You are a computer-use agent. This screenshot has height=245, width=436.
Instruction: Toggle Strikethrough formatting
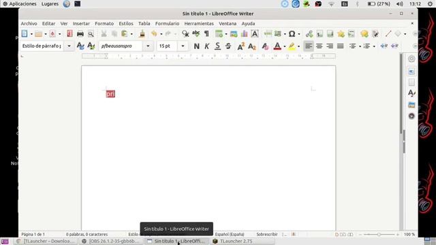click(228, 46)
